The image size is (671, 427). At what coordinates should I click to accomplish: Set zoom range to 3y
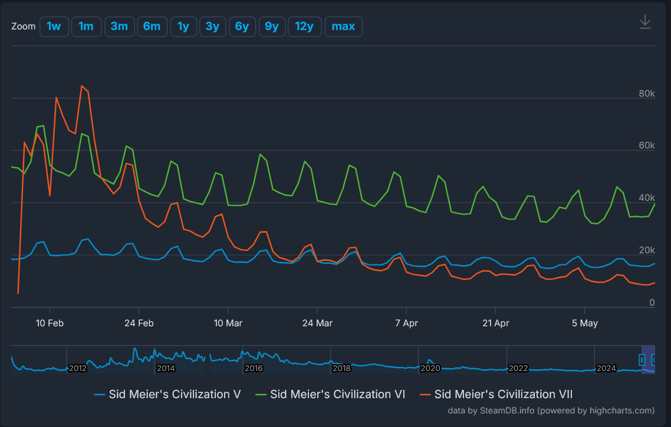[213, 27]
